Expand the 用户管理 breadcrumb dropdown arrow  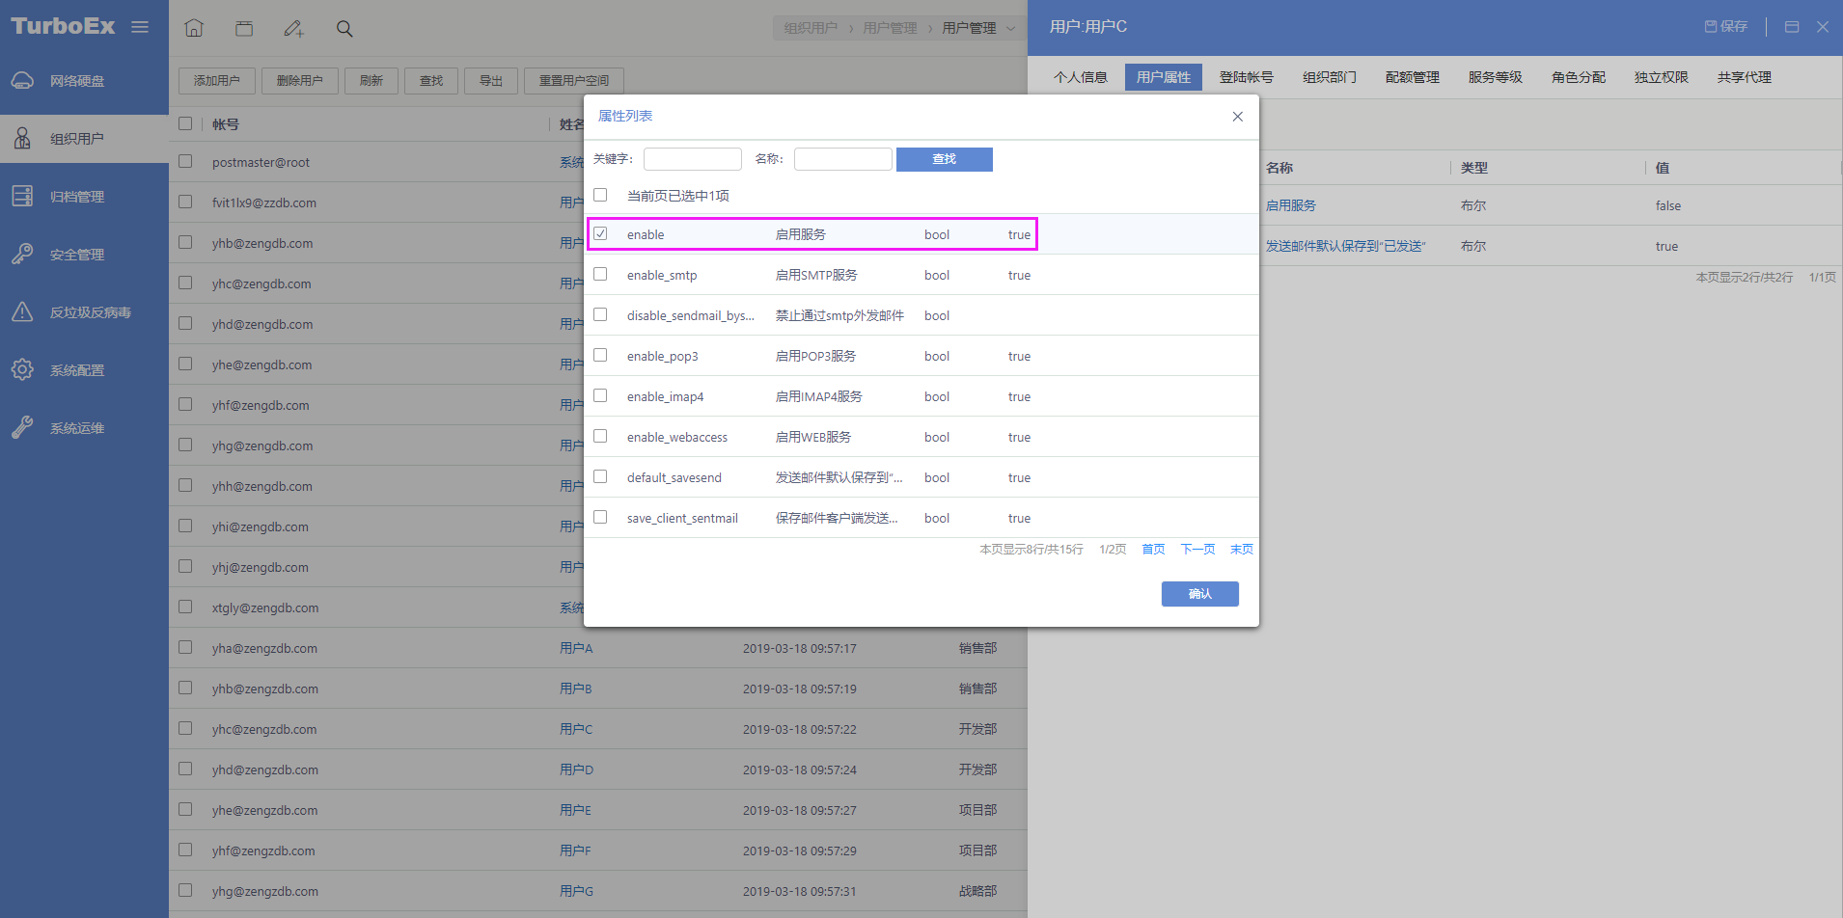pos(1010,28)
